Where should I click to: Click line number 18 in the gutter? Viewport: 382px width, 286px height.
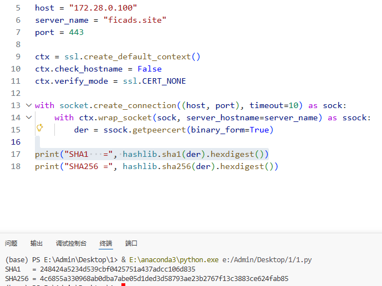pyautogui.click(x=16, y=166)
